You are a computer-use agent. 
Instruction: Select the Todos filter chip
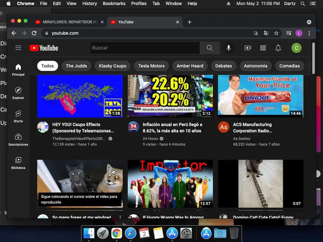click(48, 66)
